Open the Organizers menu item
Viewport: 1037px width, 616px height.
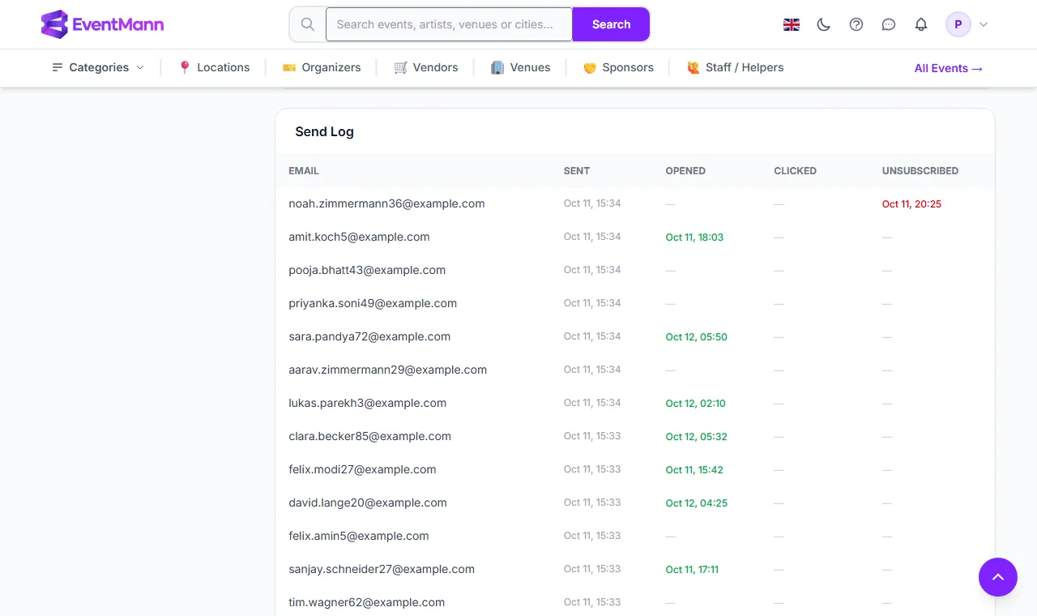click(322, 67)
